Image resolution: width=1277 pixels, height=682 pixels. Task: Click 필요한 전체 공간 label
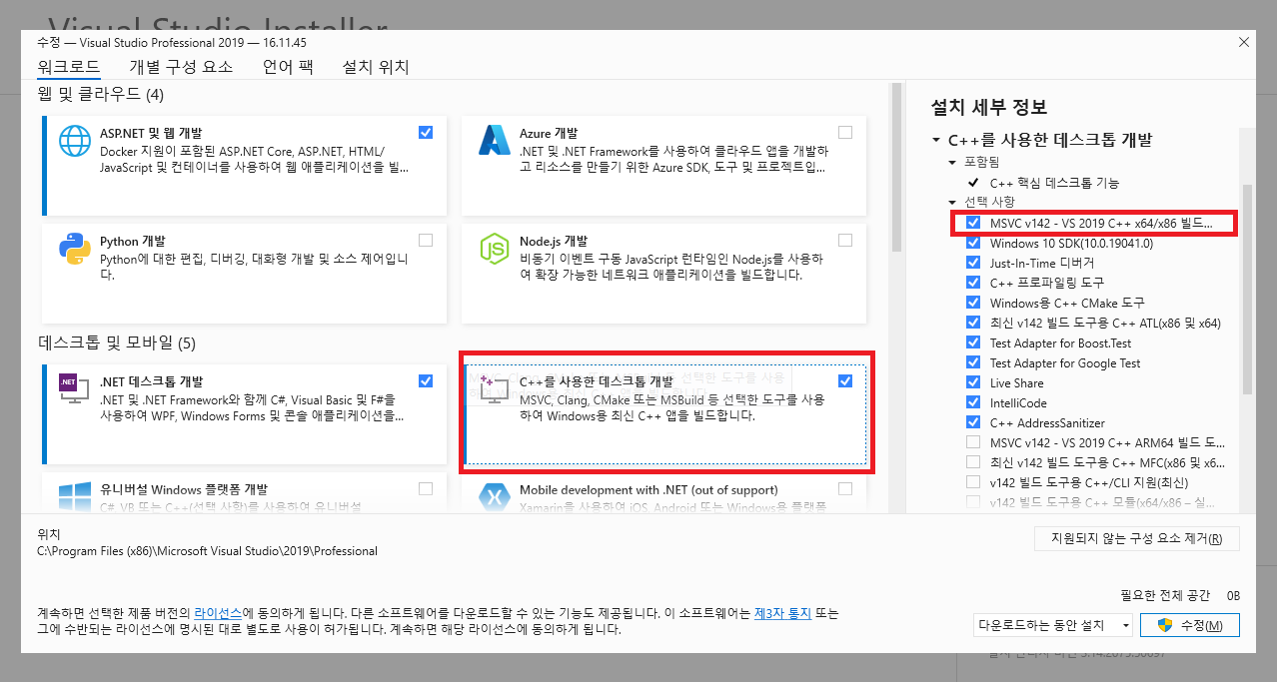point(1166,595)
